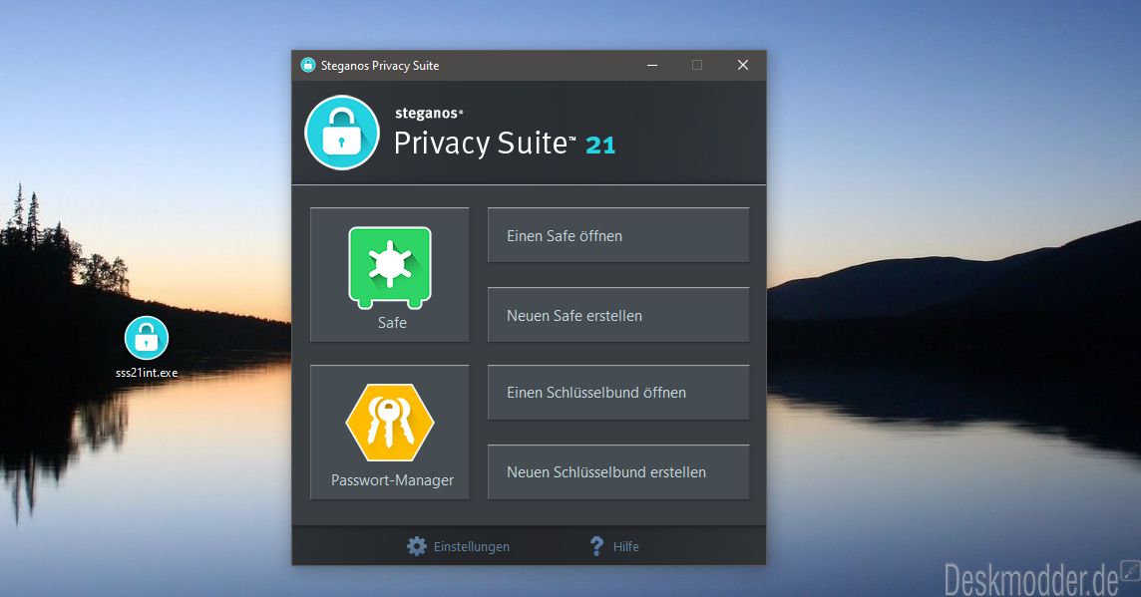
Task: Click the 'Steganos Privacy Suite' title bar text
Action: (x=380, y=66)
